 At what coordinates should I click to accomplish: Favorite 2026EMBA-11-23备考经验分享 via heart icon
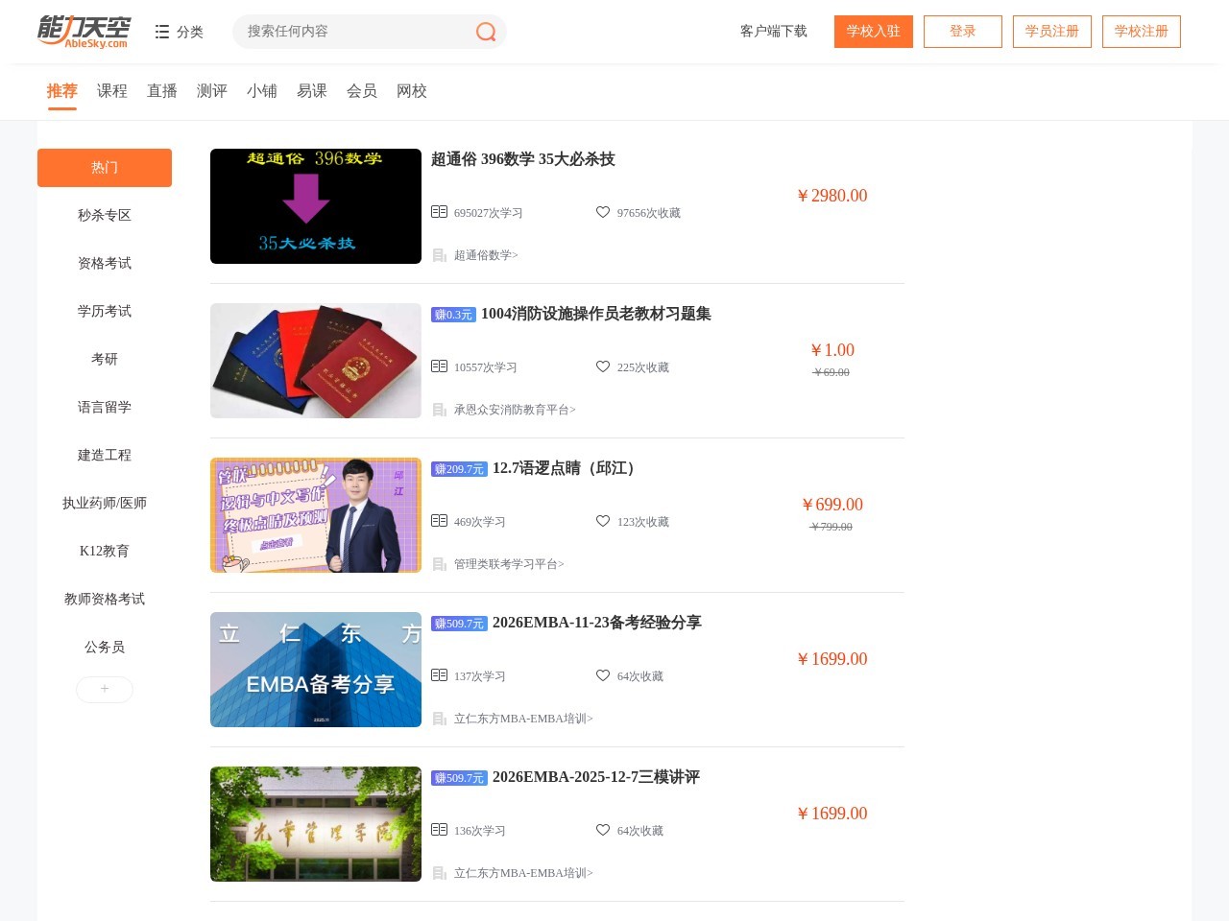click(x=603, y=675)
